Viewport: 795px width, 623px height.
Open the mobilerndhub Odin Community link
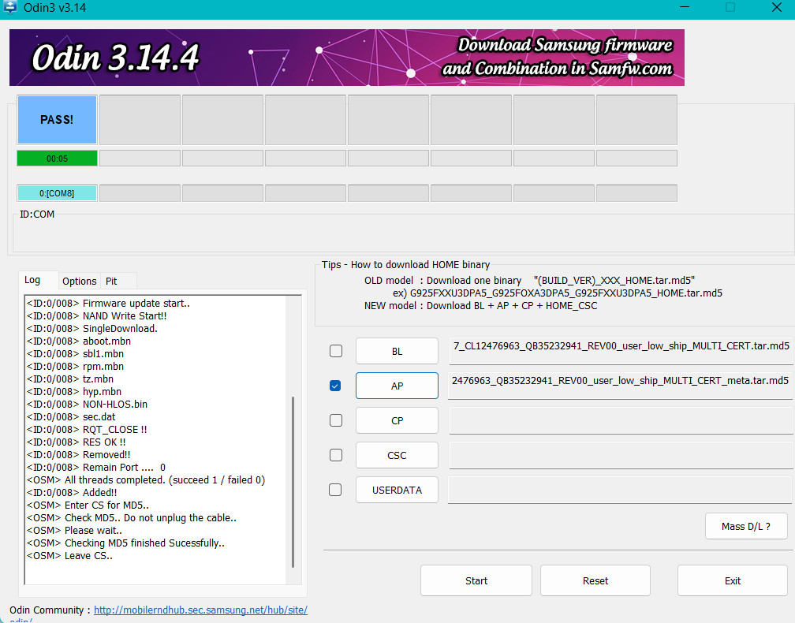click(x=201, y=610)
